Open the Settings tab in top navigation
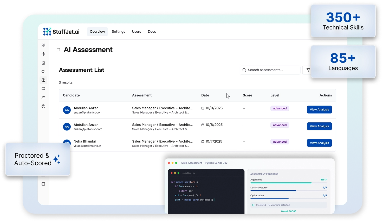This screenshot has height=222, width=383. 118,32
